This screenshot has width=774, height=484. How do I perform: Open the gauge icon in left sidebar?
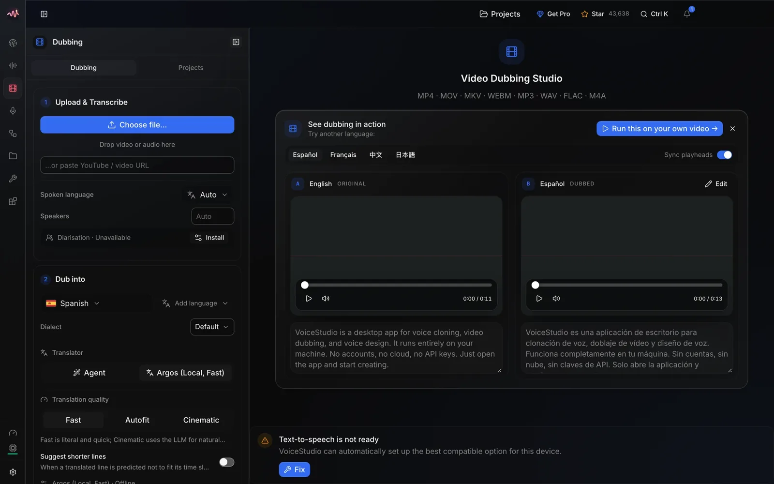pyautogui.click(x=13, y=433)
